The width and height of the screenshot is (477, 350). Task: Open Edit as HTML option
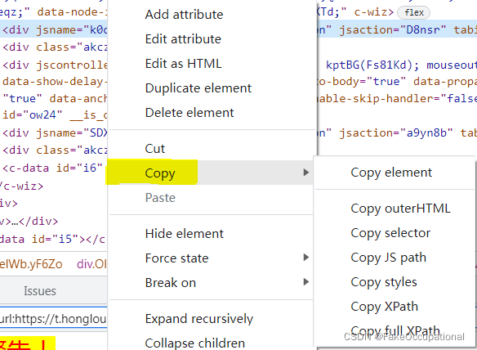[x=183, y=64]
